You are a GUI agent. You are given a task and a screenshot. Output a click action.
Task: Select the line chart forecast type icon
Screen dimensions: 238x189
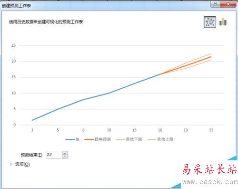coord(210,22)
